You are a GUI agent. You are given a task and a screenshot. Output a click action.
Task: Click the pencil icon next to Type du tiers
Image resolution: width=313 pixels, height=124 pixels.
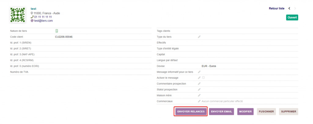click(199, 37)
